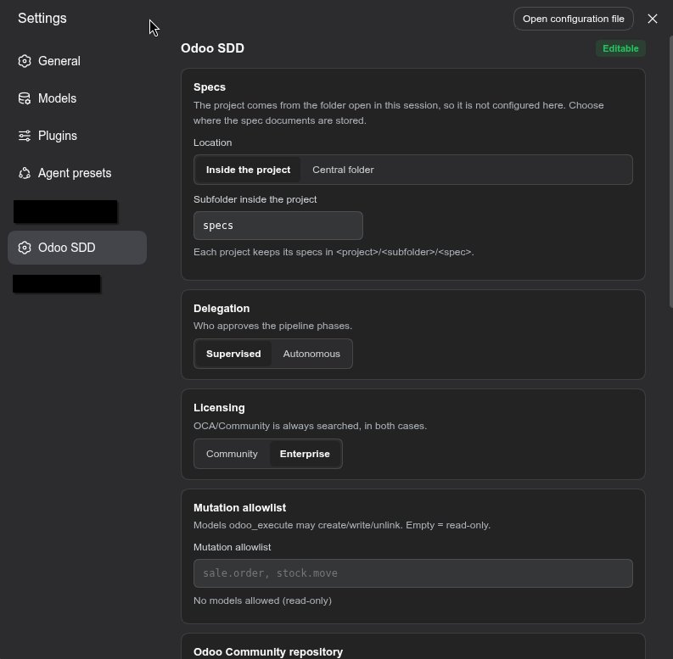Switch to Agent presets section
The image size is (673, 659).
coord(77,173)
